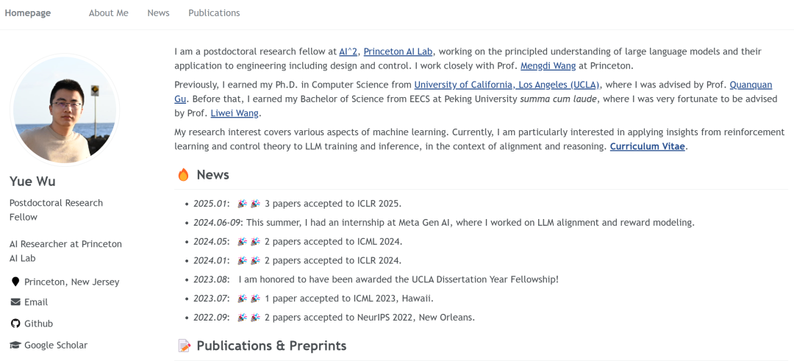Click the party popper icons on 2025.01 entry
Screen dimensions: 794x361
tap(248, 204)
